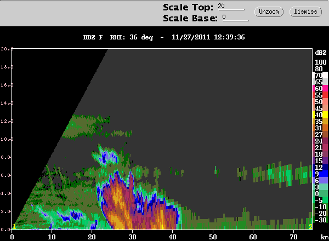This screenshot has width=329, height=241.
Task: Click the 50 km range axis label
Action: (213, 237)
